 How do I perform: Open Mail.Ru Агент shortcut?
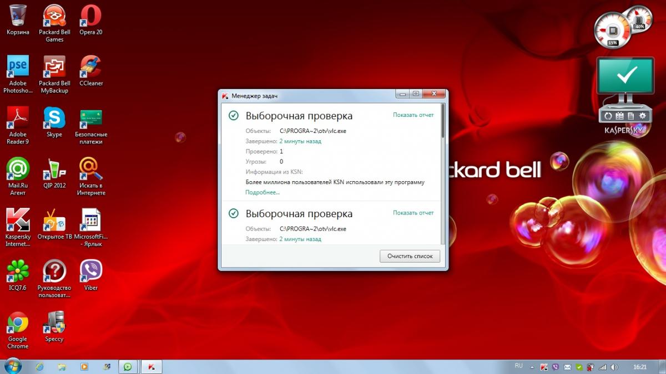pyautogui.click(x=18, y=176)
